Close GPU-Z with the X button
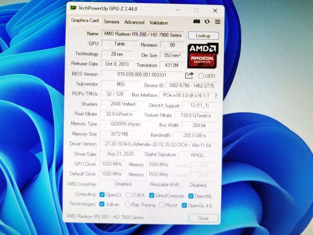 pyautogui.click(x=215, y=11)
